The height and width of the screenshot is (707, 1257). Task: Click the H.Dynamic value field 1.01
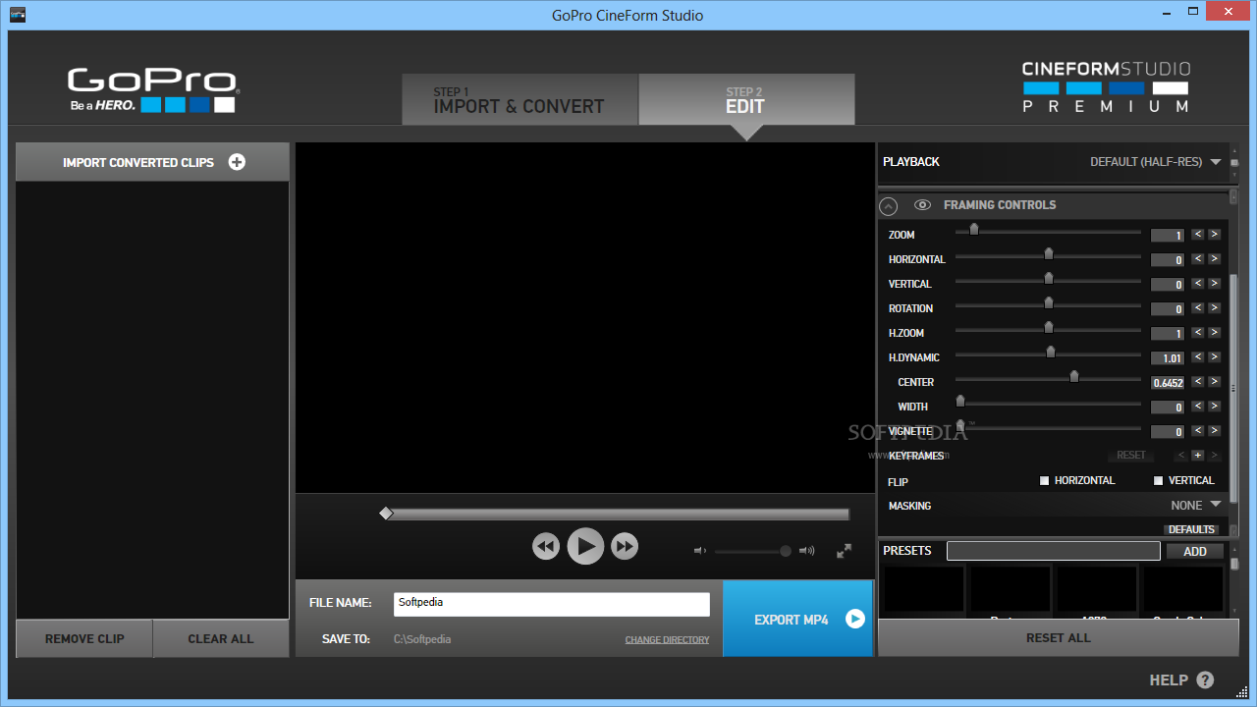coord(1168,357)
